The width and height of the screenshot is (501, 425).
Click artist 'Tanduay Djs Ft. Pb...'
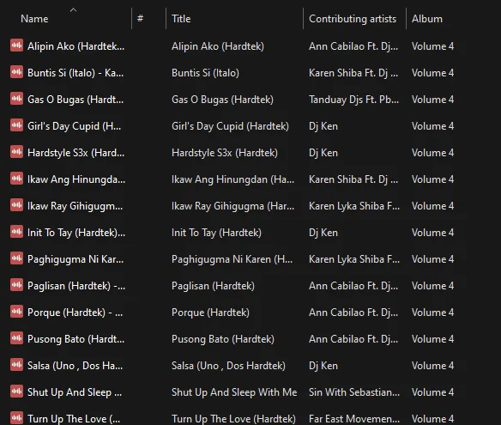[353, 100]
